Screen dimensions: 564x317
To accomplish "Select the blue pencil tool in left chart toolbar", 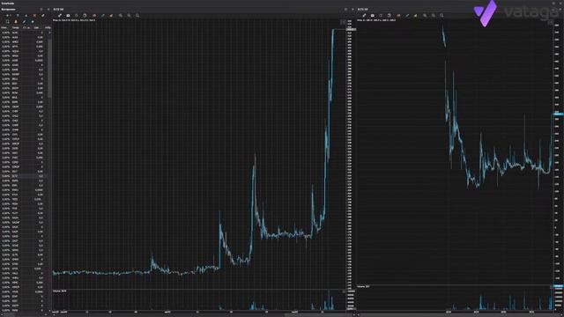I will point(102,16).
